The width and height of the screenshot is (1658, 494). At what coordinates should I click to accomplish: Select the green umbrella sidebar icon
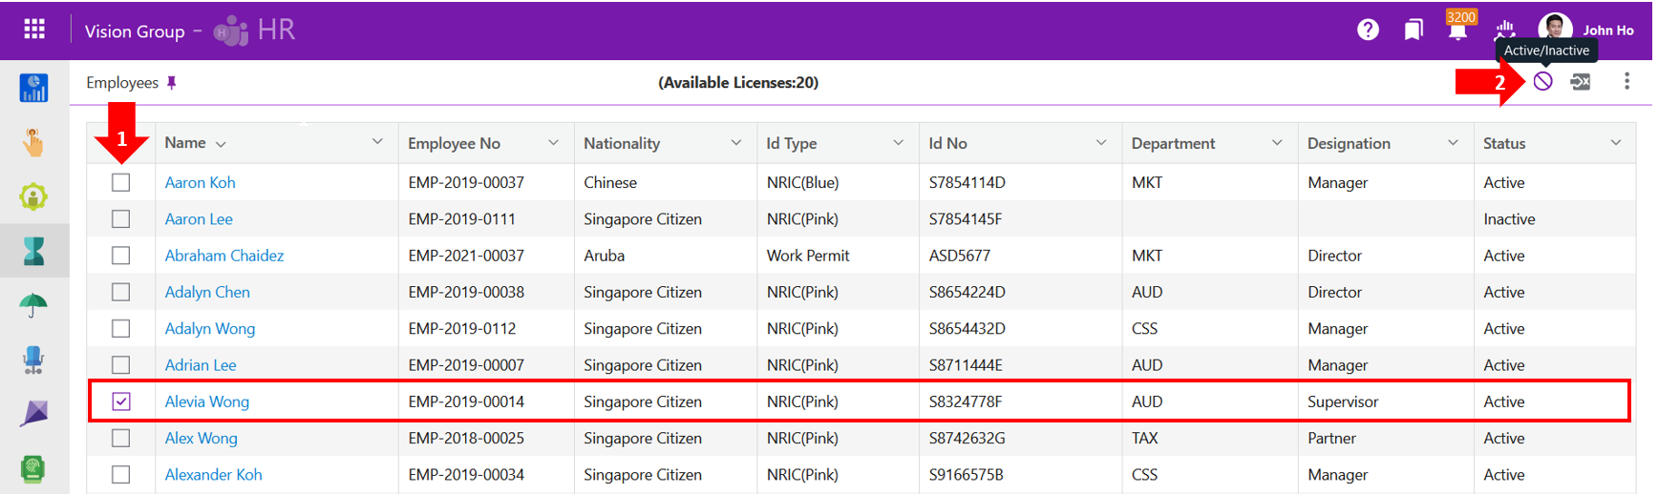click(33, 305)
